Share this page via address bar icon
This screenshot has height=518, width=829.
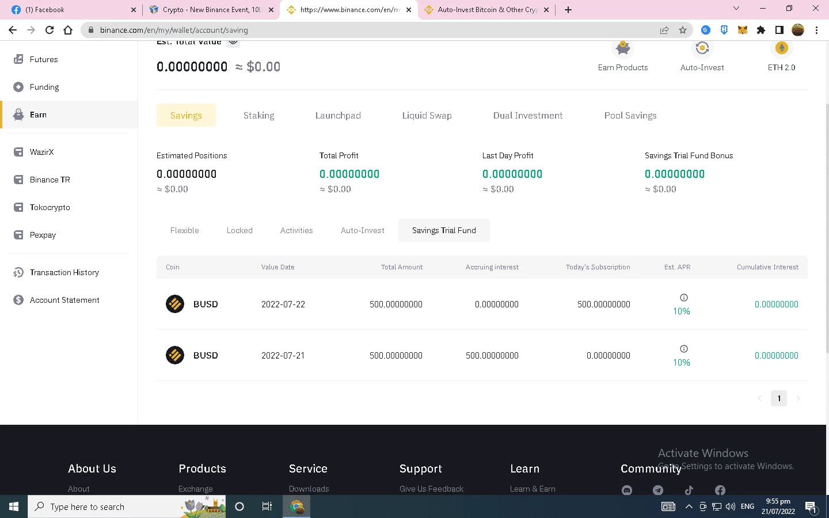[x=664, y=30]
